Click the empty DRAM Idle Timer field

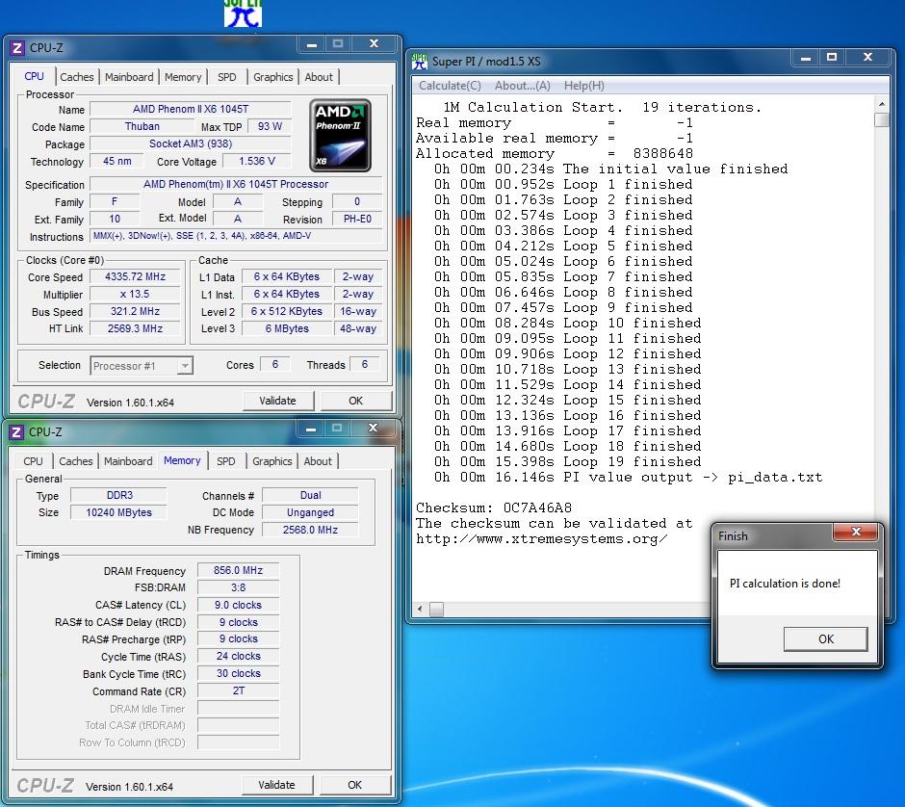point(238,708)
